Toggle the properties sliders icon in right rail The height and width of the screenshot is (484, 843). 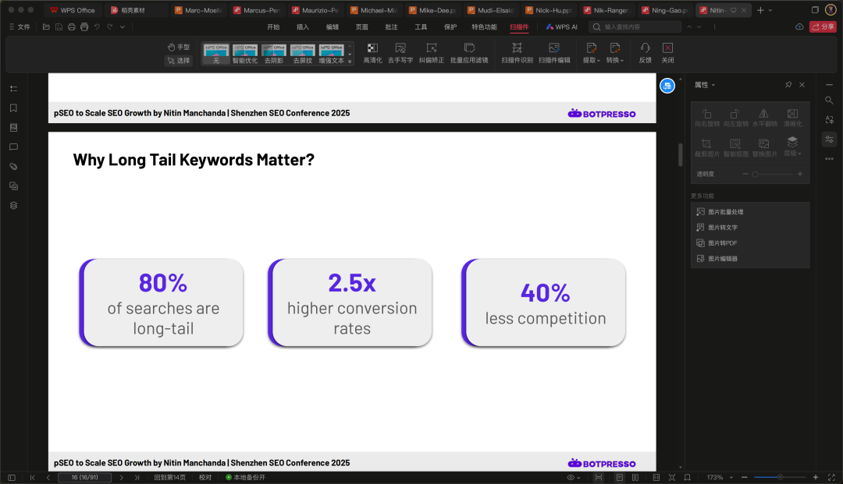point(829,139)
